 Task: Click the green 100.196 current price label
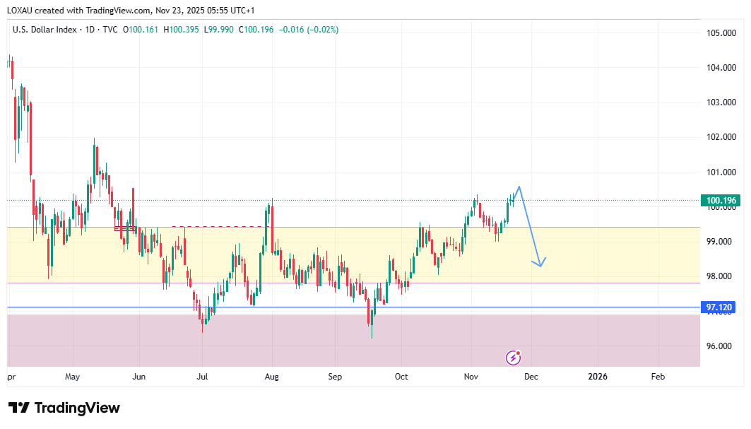(721, 201)
